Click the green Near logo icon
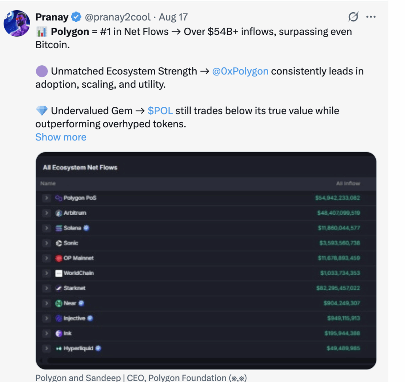 coord(59,303)
